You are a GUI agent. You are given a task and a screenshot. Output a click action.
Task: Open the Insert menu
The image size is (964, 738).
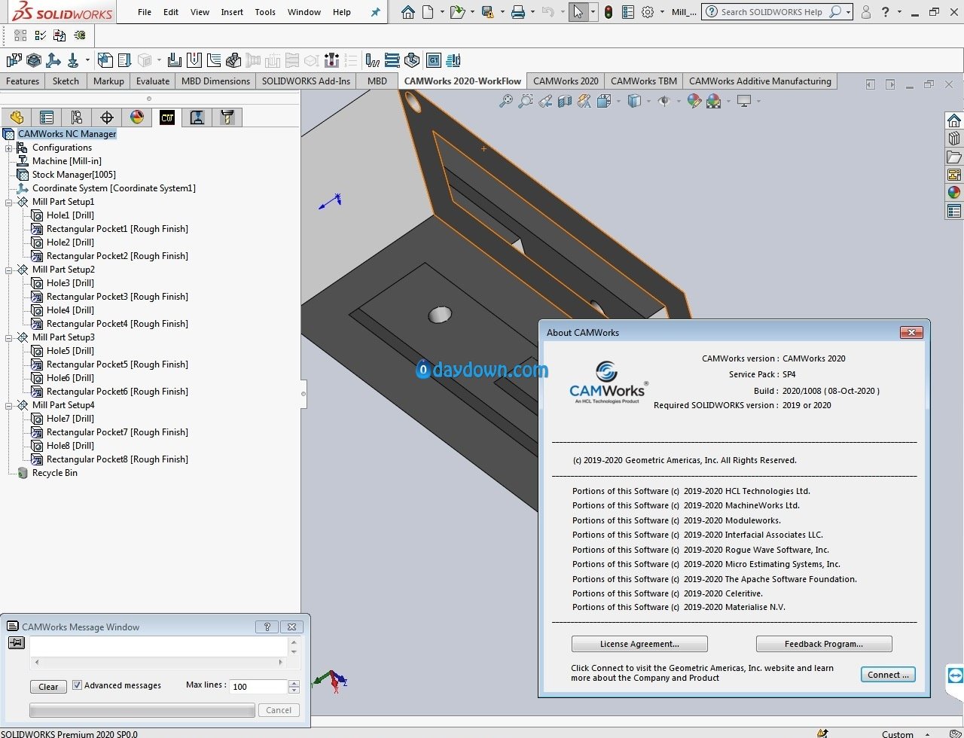coord(232,12)
